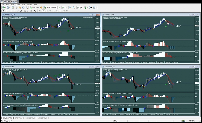The image size is (202, 123).
Task: Select the Equidistant Channel tool
Action: point(21,11)
